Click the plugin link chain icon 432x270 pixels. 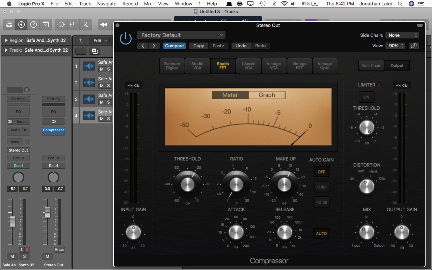[x=414, y=46]
